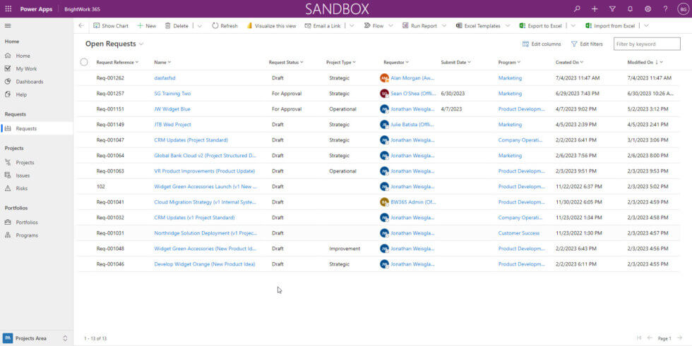Click the Refresh command
The width and height of the screenshot is (692, 346).
(224, 25)
